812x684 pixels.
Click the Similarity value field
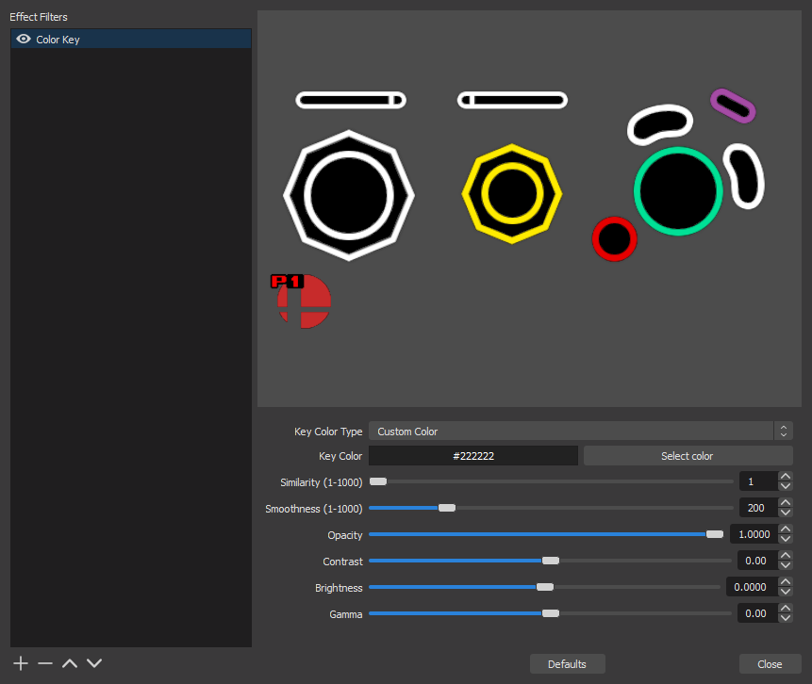click(758, 481)
